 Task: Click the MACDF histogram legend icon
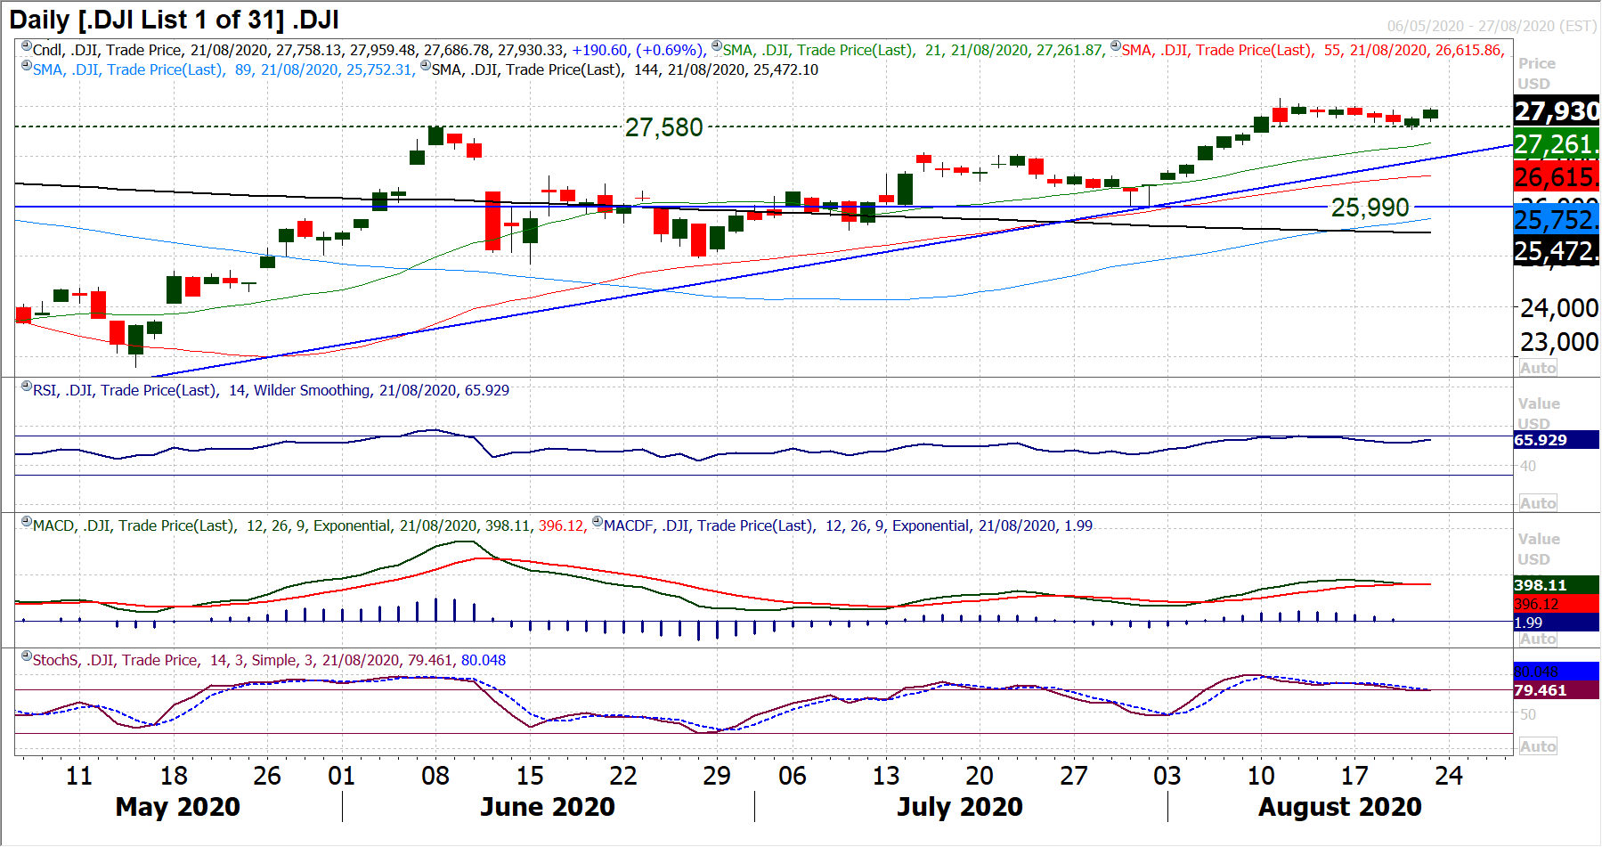(x=598, y=522)
